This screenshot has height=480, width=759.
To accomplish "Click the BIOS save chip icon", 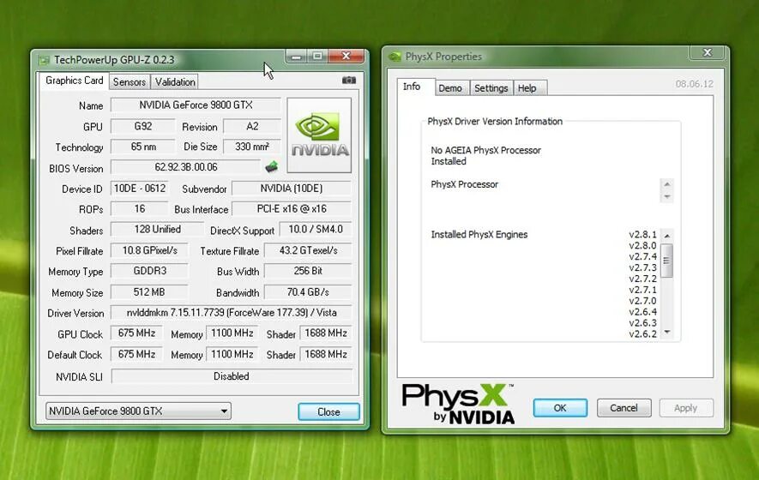I will click(272, 167).
